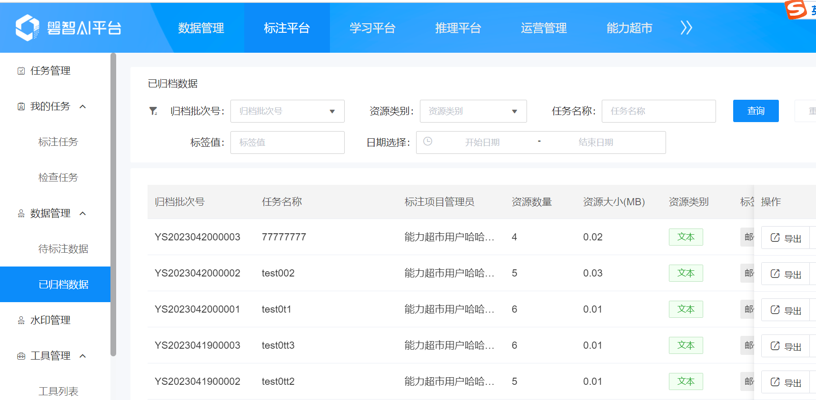Click the 资源大小(MB) column header
The image size is (816, 400).
point(614,202)
